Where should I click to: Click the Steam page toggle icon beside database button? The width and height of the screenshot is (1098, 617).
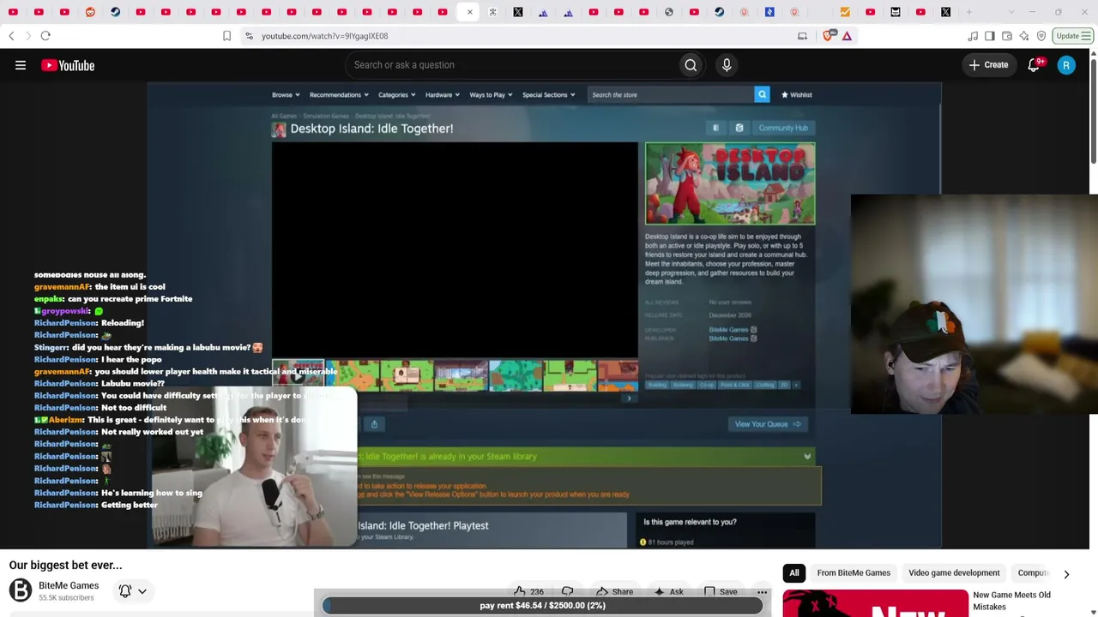point(715,128)
